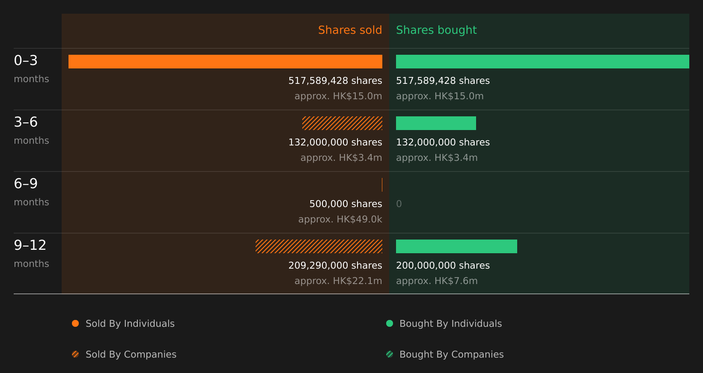Click the green Bought By Individuals legend dot
Image resolution: width=703 pixels, height=373 pixels.
390,323
